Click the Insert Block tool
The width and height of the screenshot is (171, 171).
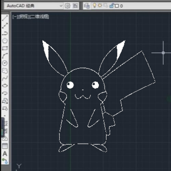pyautogui.click(x=5, y=101)
